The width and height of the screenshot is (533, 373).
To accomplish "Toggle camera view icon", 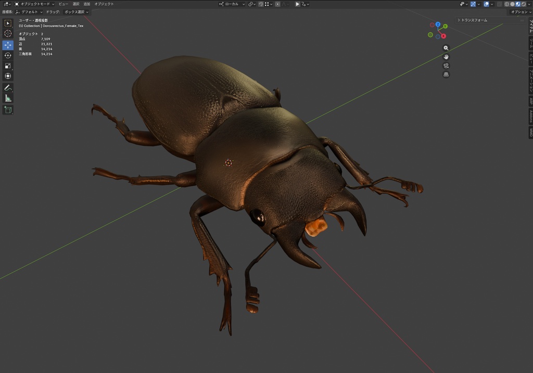I will pos(446,66).
